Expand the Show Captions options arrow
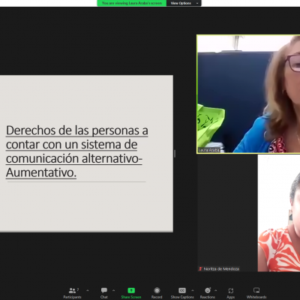Screen dimensions: 300x300 click(193, 290)
